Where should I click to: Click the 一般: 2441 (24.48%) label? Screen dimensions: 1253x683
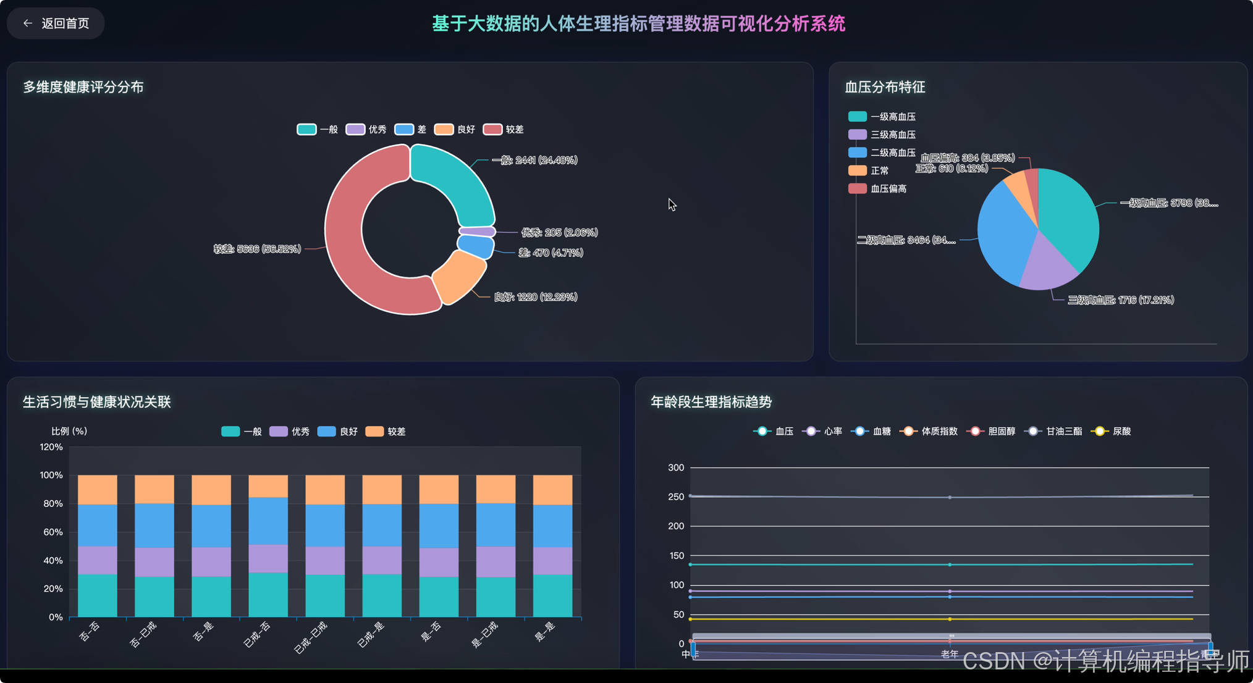534,160
